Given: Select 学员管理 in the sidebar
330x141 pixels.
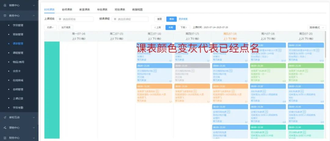Looking at the screenshot, I should click(x=18, y=25).
